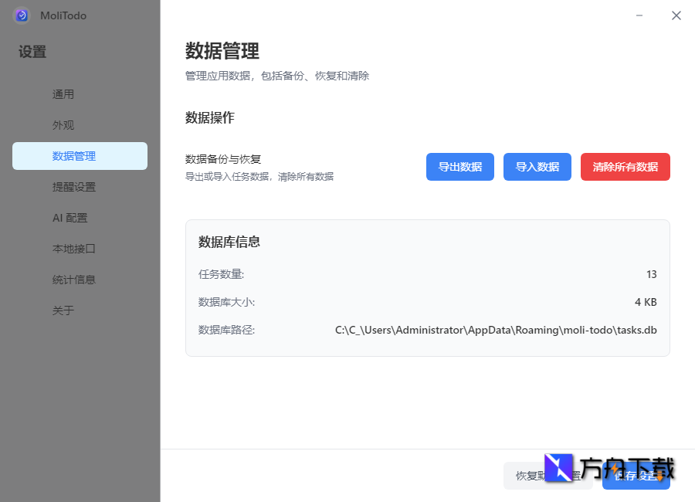Click the 保存设置 button
Viewport: 695px width, 502px height.
point(636,476)
